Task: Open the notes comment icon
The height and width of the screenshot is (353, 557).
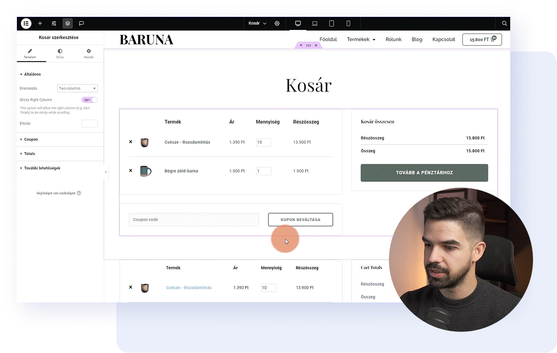Action: coord(82,23)
